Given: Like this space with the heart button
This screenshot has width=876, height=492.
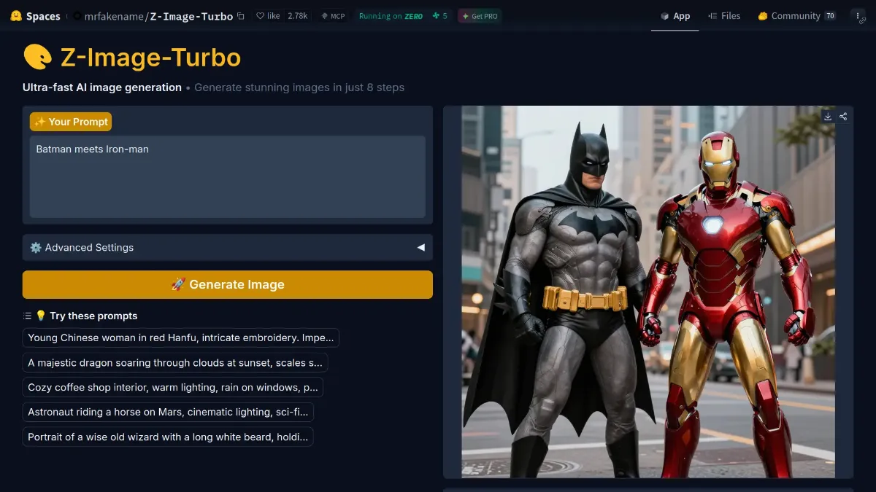Looking at the screenshot, I should [268, 16].
